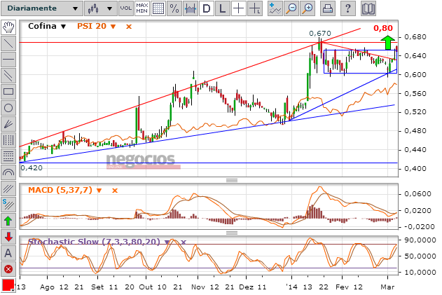442x295 pixels.
Task: Toggle the VOL volume display
Action: click(126, 8)
